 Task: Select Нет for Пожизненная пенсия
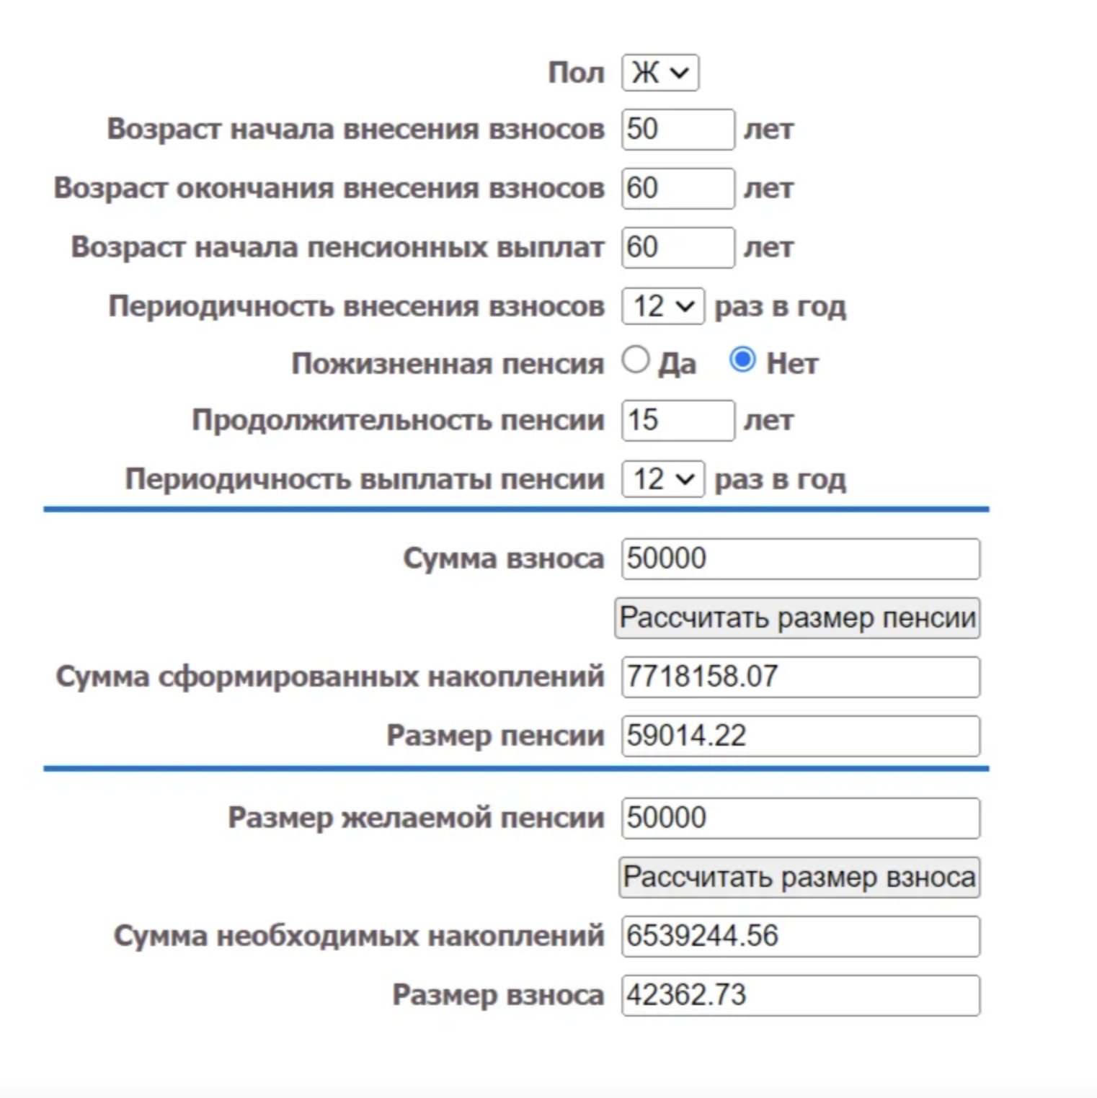(745, 362)
